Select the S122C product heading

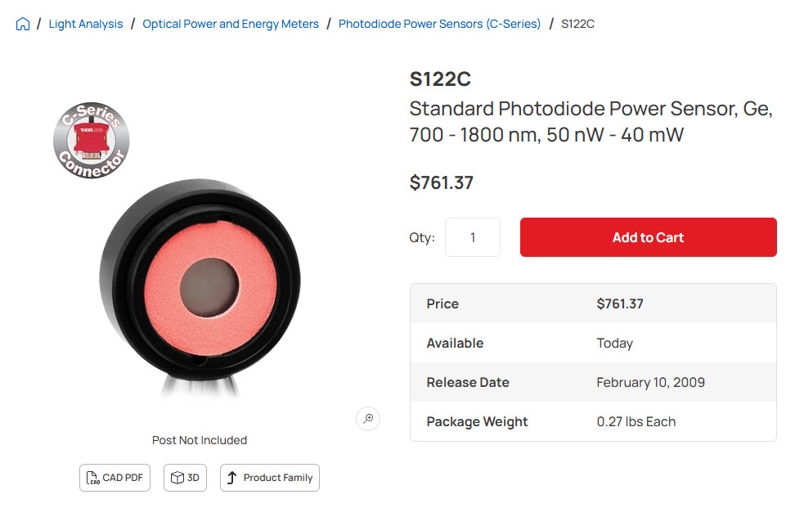pyautogui.click(x=440, y=79)
